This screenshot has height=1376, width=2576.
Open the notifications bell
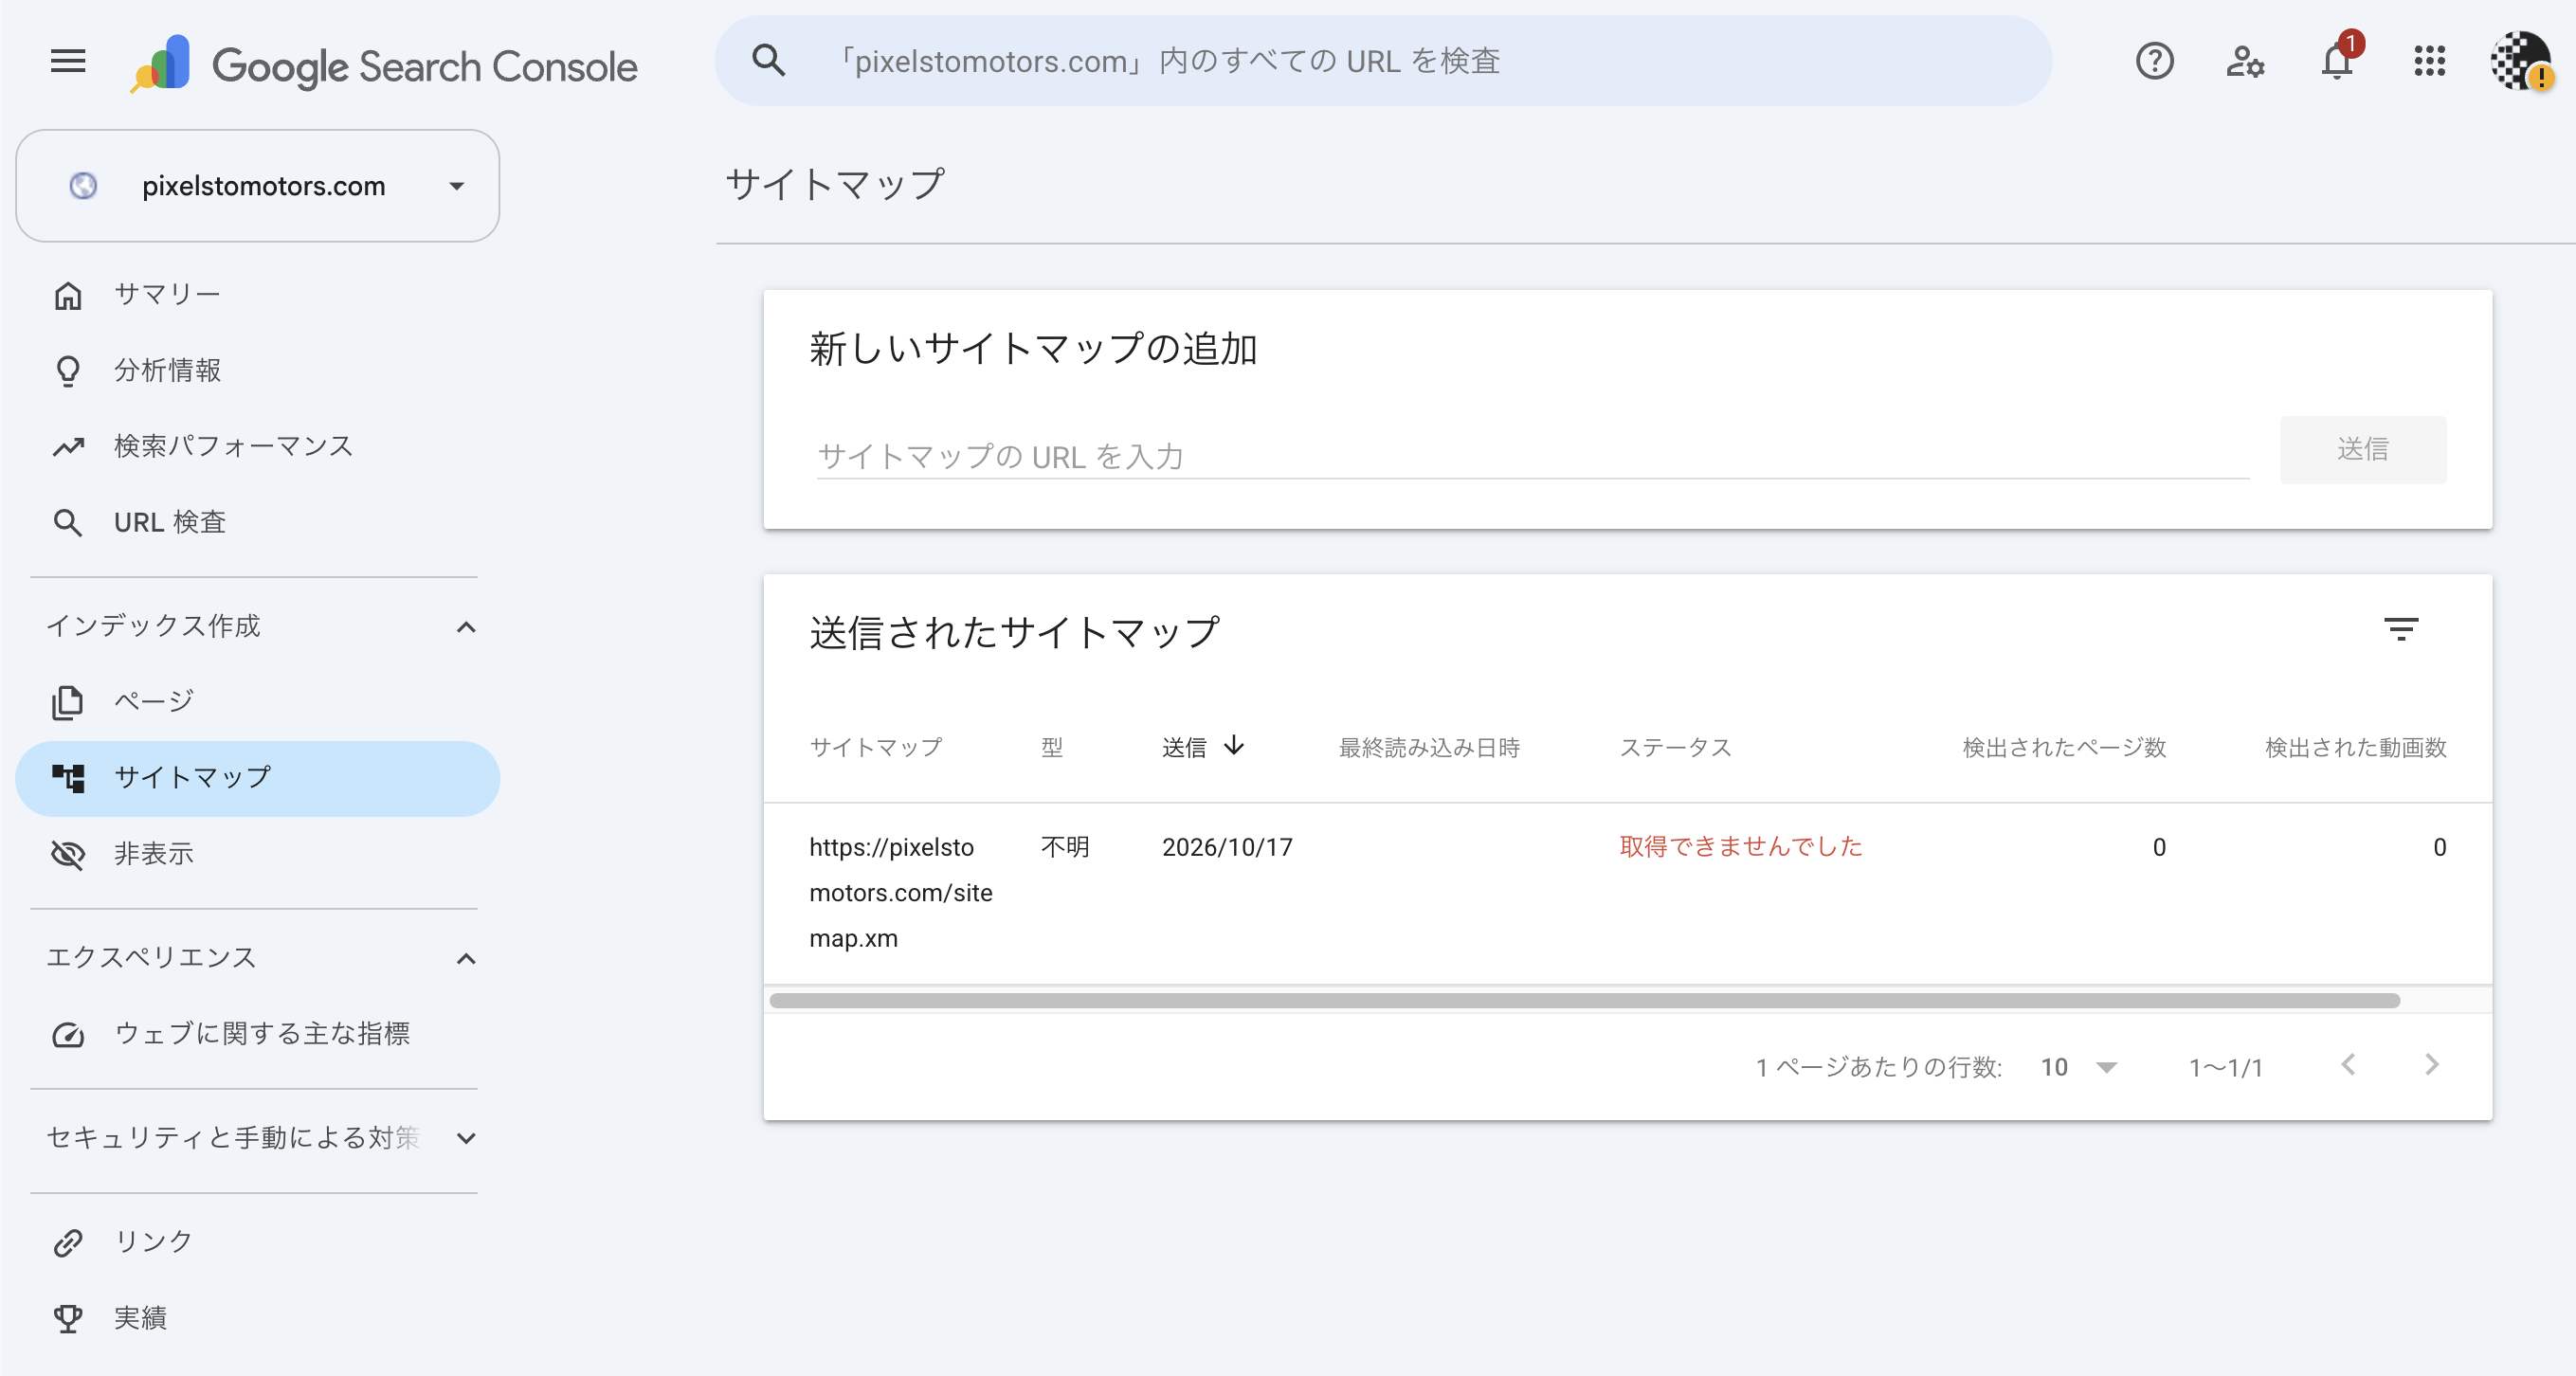click(x=2337, y=60)
